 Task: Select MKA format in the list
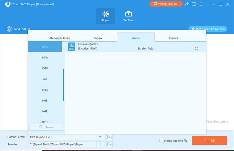45,58
